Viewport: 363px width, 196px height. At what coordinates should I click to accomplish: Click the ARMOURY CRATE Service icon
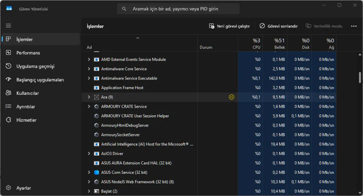[96, 106]
